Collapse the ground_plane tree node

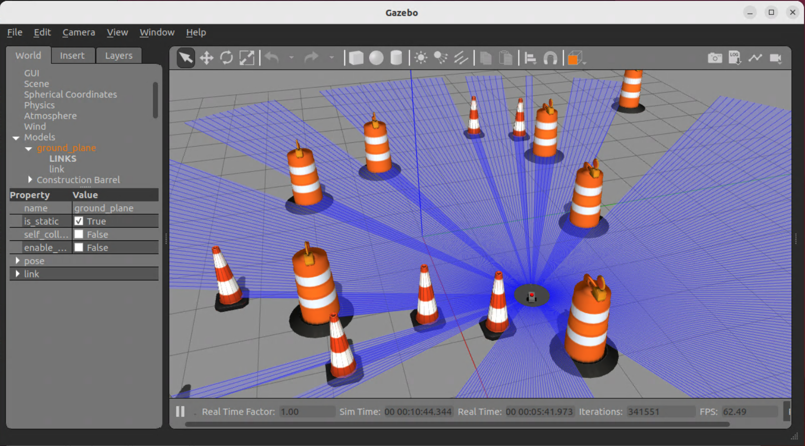coord(29,149)
